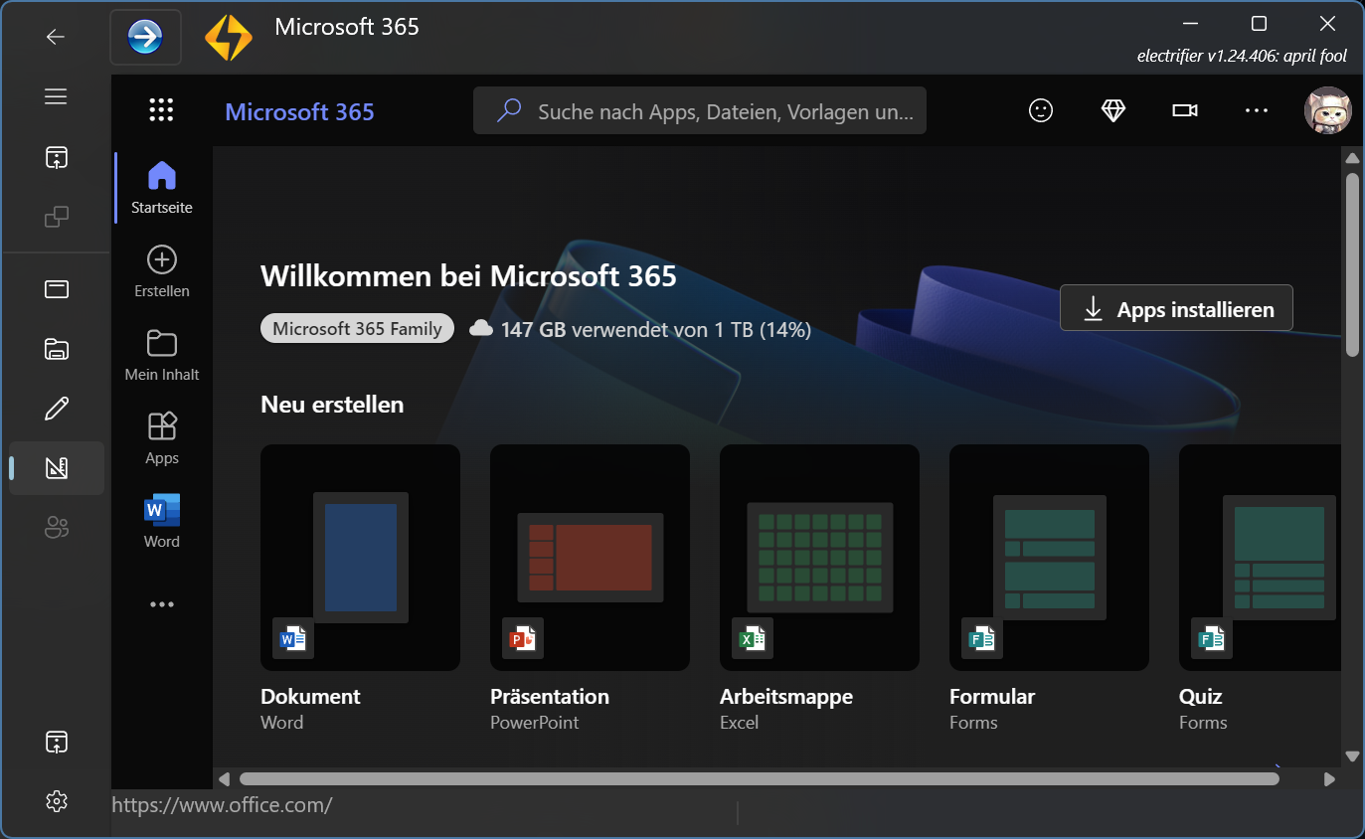Click the Forms badge on the Formular card
1365x839 pixels.
[982, 638]
